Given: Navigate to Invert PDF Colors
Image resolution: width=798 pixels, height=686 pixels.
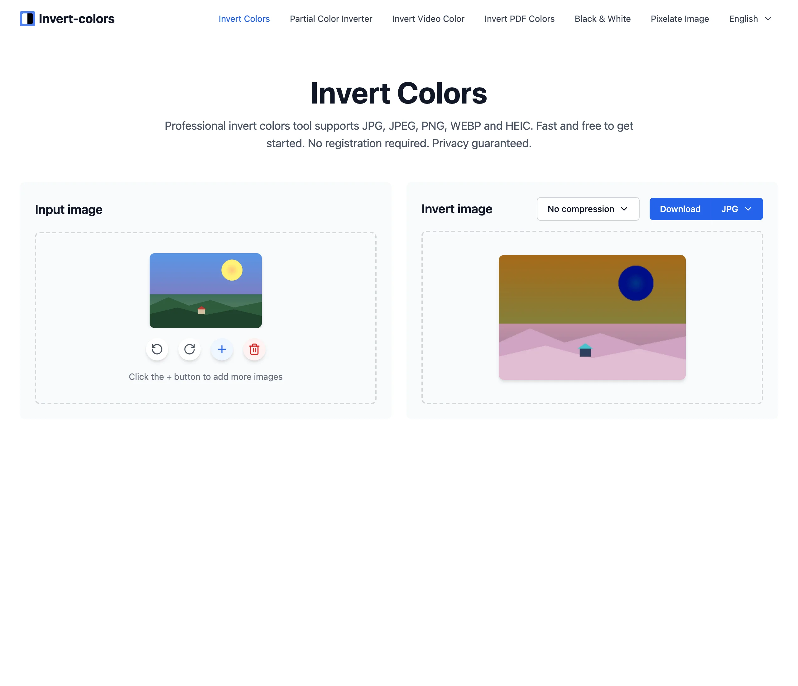Looking at the screenshot, I should pyautogui.click(x=519, y=19).
